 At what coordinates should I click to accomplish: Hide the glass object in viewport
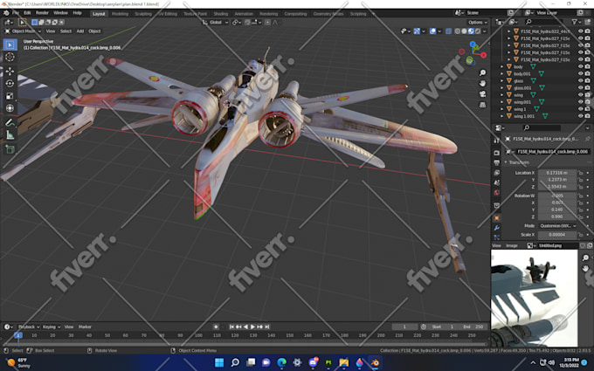pyautogui.click(x=580, y=80)
